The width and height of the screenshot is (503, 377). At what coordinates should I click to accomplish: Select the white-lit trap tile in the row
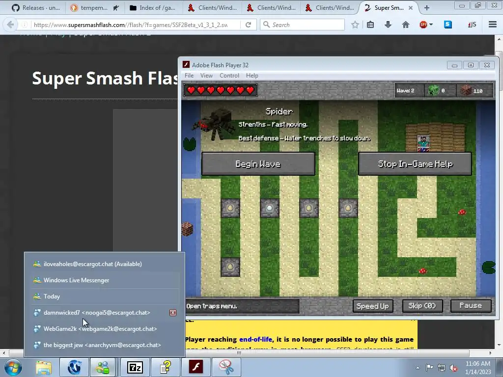tap(270, 208)
